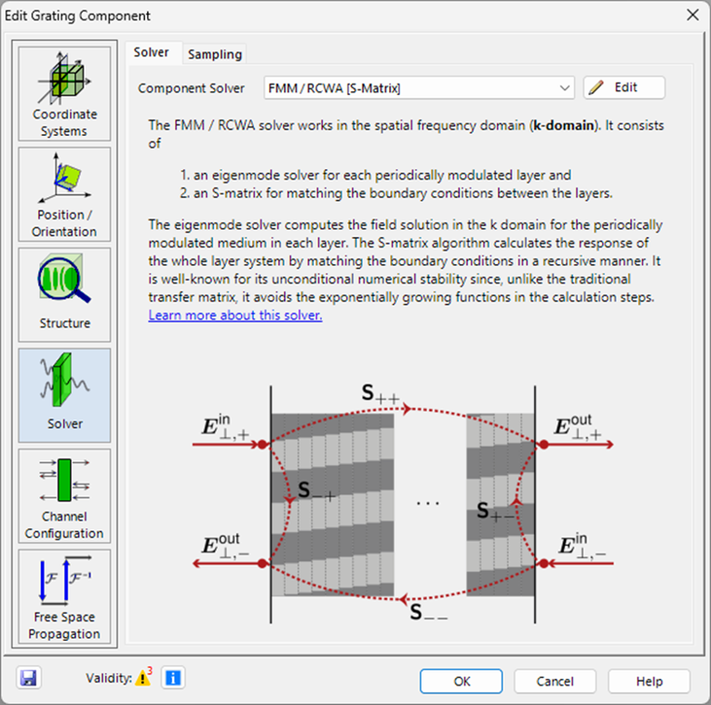
Task: Click the save floppy disk icon
Action: (29, 678)
